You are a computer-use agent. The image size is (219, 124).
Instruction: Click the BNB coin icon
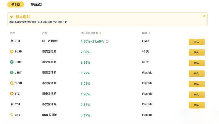point(11,115)
